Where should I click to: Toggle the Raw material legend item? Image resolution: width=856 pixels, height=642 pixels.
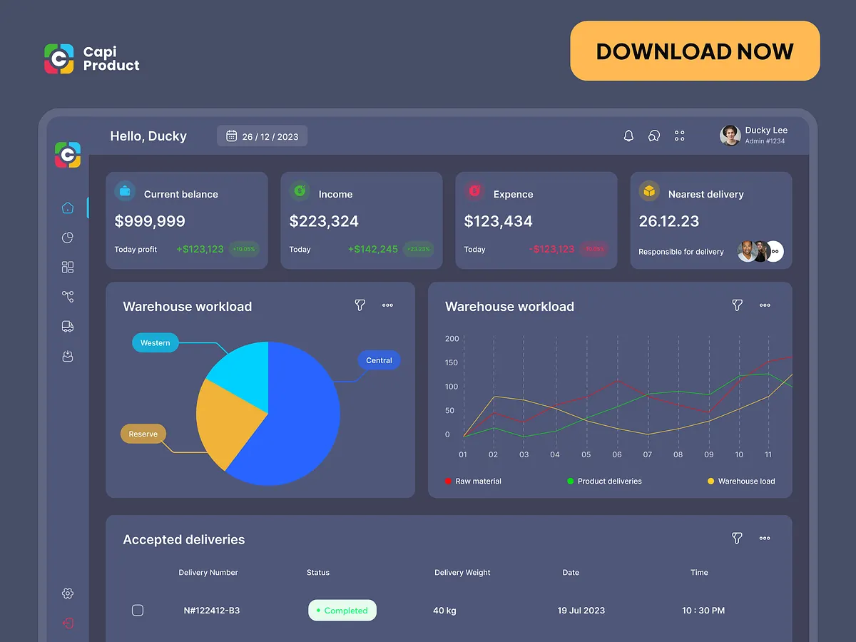point(473,481)
